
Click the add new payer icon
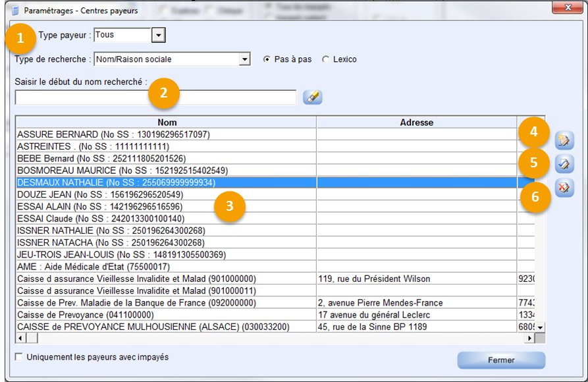click(x=564, y=140)
